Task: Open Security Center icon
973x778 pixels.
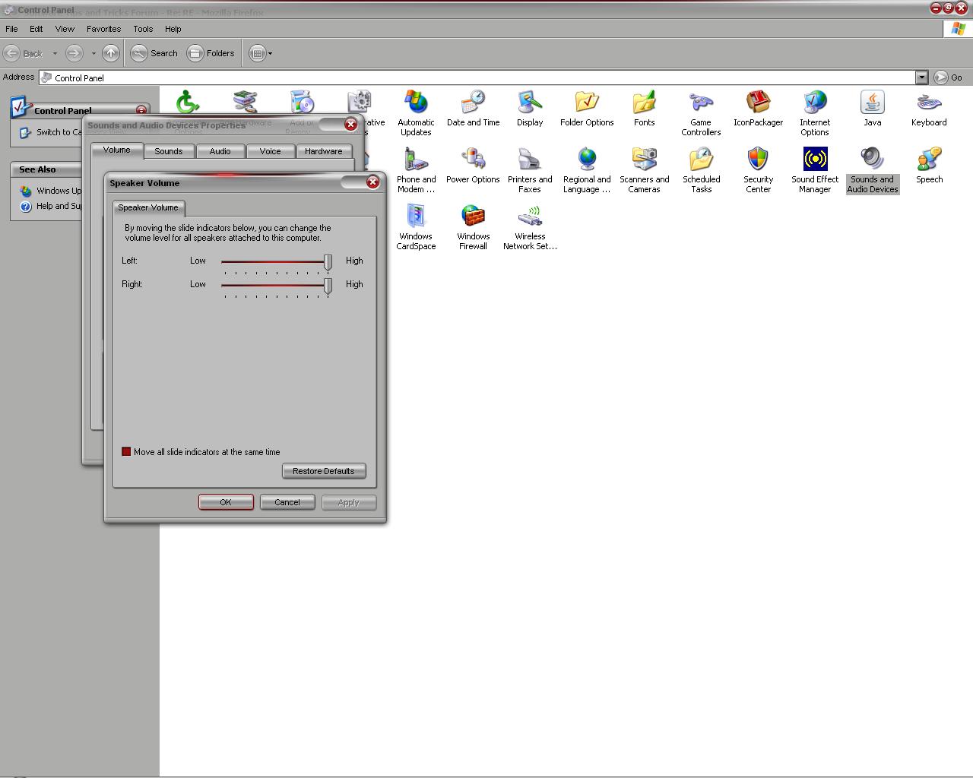Action: [x=758, y=169]
